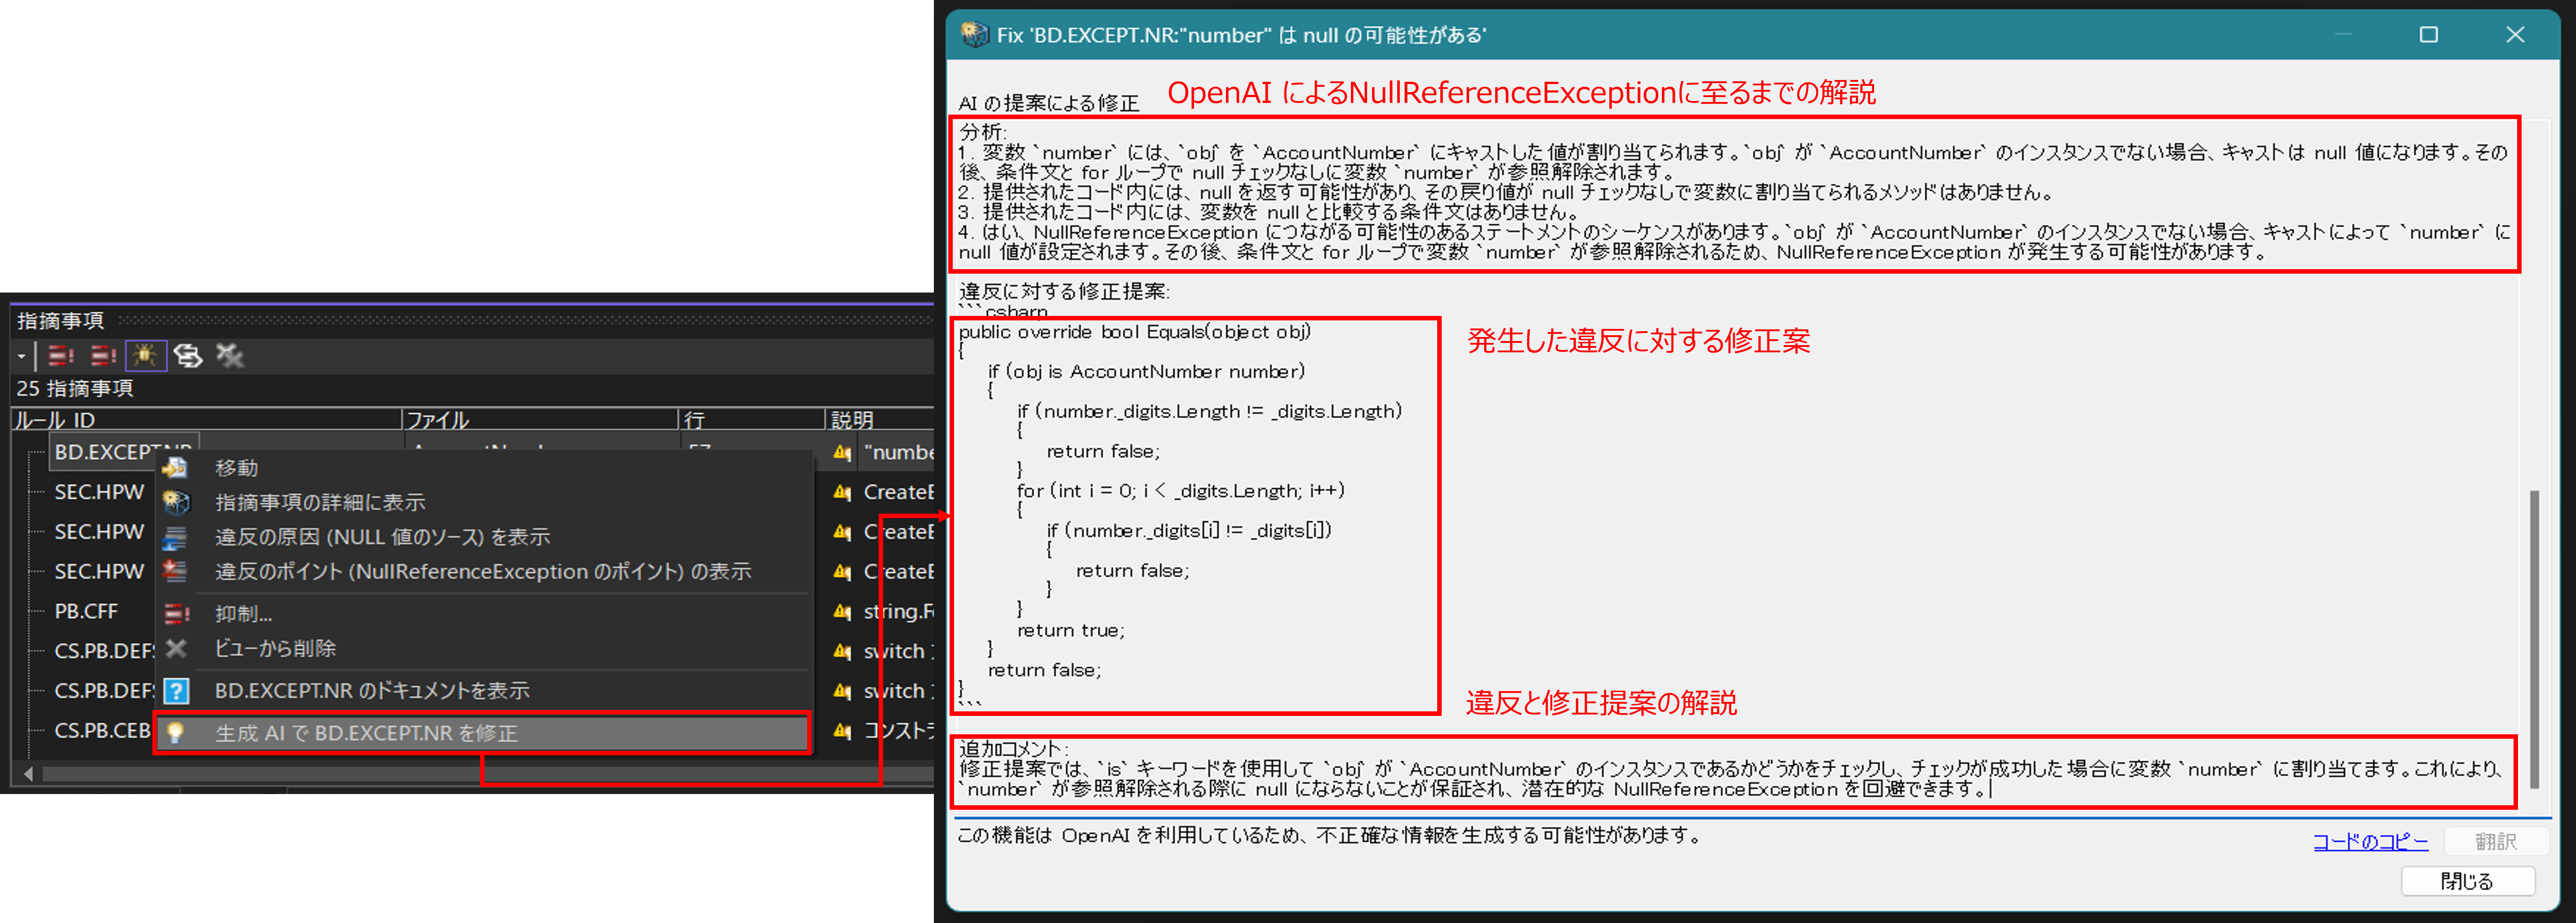Click the vertical scrollbar thumb in Fix dialog

coord(2534,640)
